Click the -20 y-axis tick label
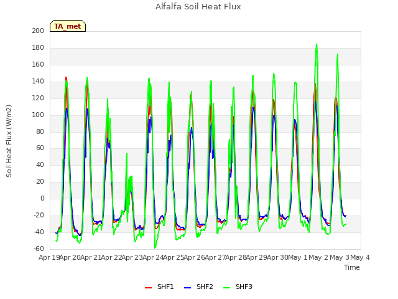This screenshot has width=398, height=299. [39, 216]
